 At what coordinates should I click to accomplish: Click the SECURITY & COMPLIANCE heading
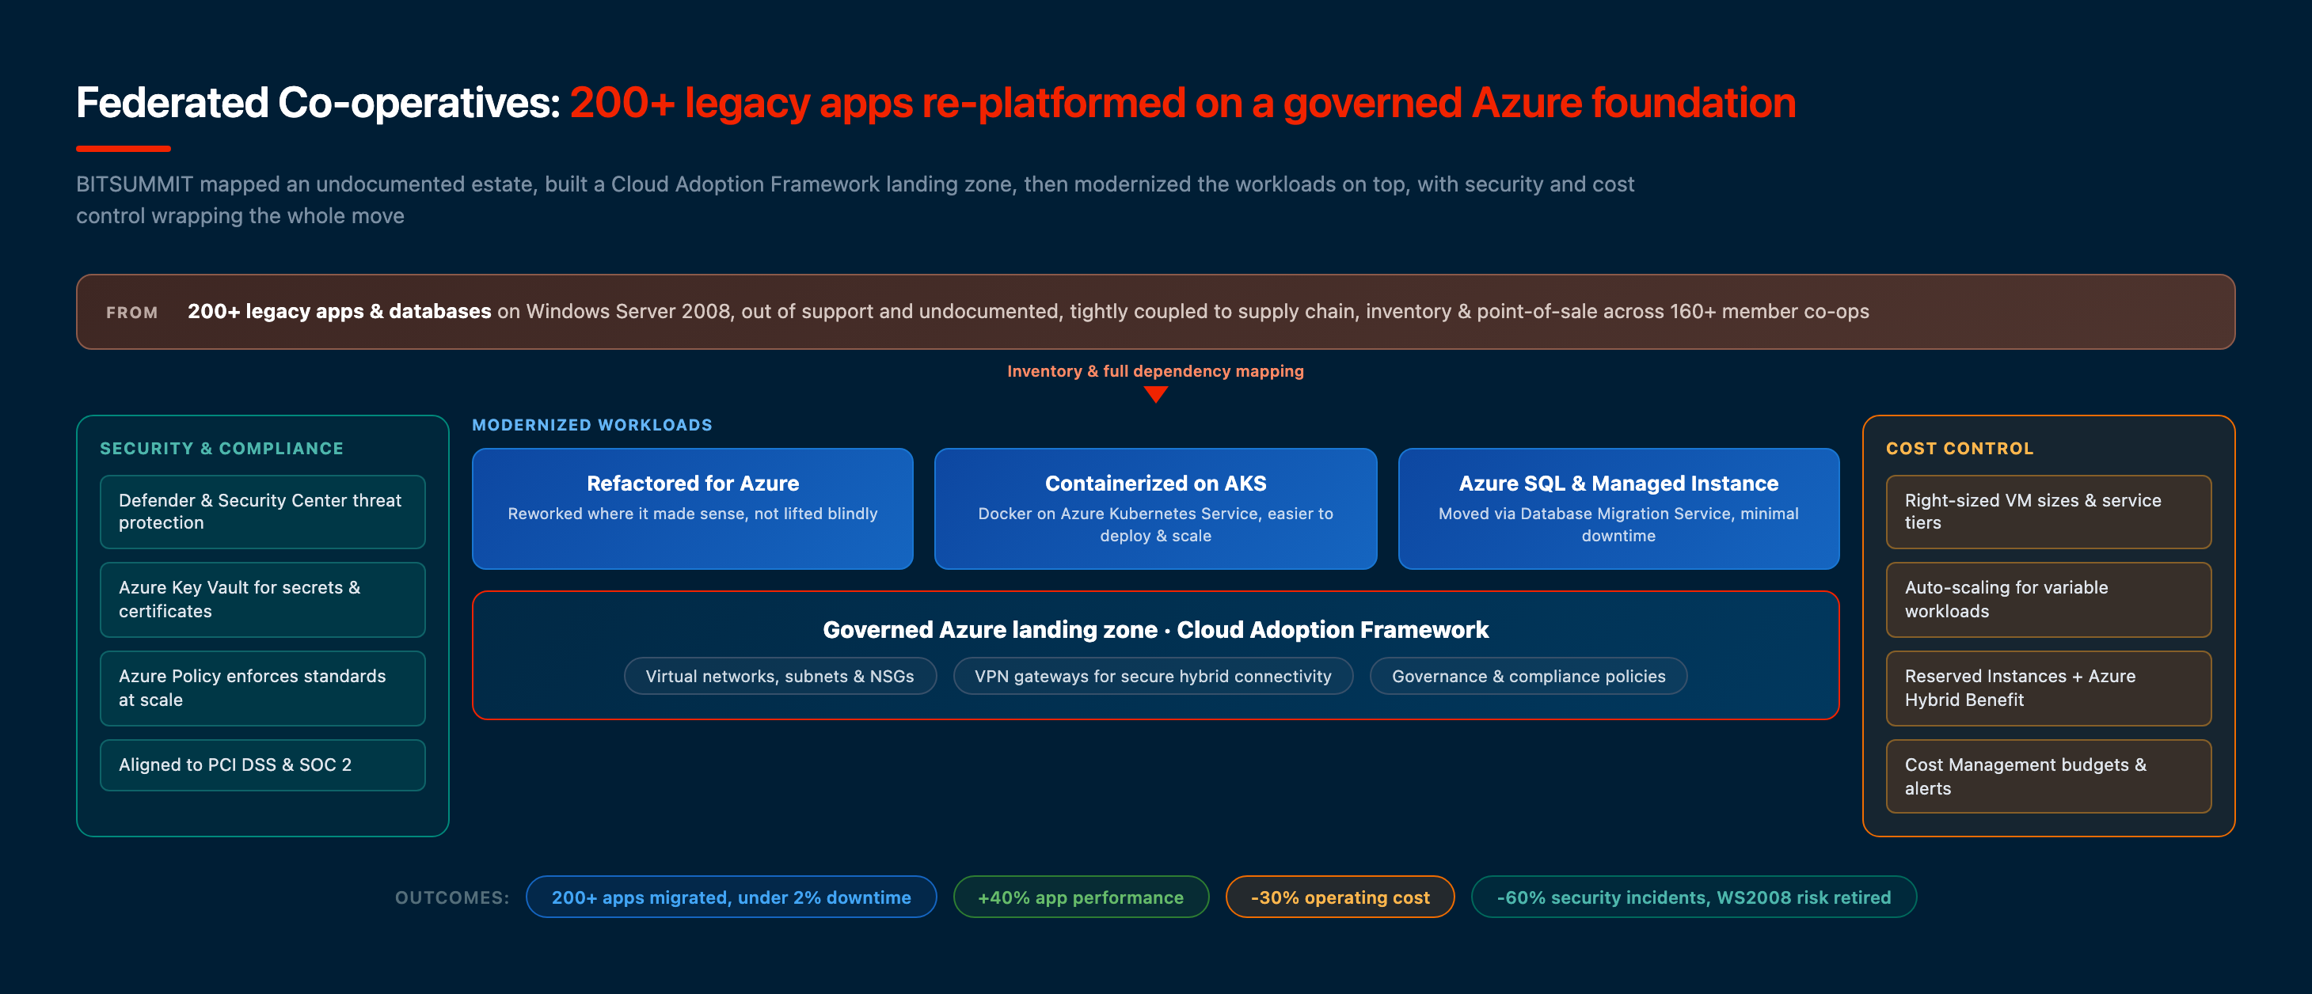[x=222, y=448]
